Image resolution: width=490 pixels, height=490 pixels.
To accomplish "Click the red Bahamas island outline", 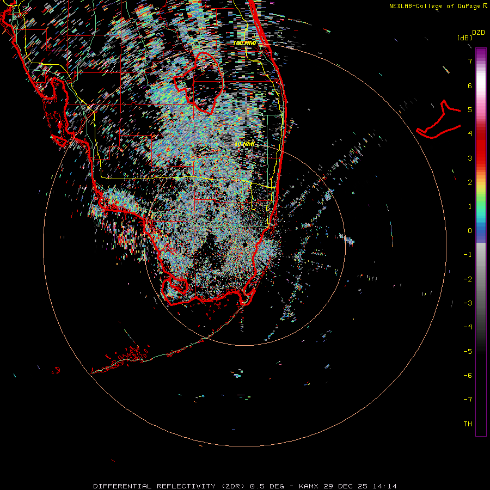I will 439,120.
